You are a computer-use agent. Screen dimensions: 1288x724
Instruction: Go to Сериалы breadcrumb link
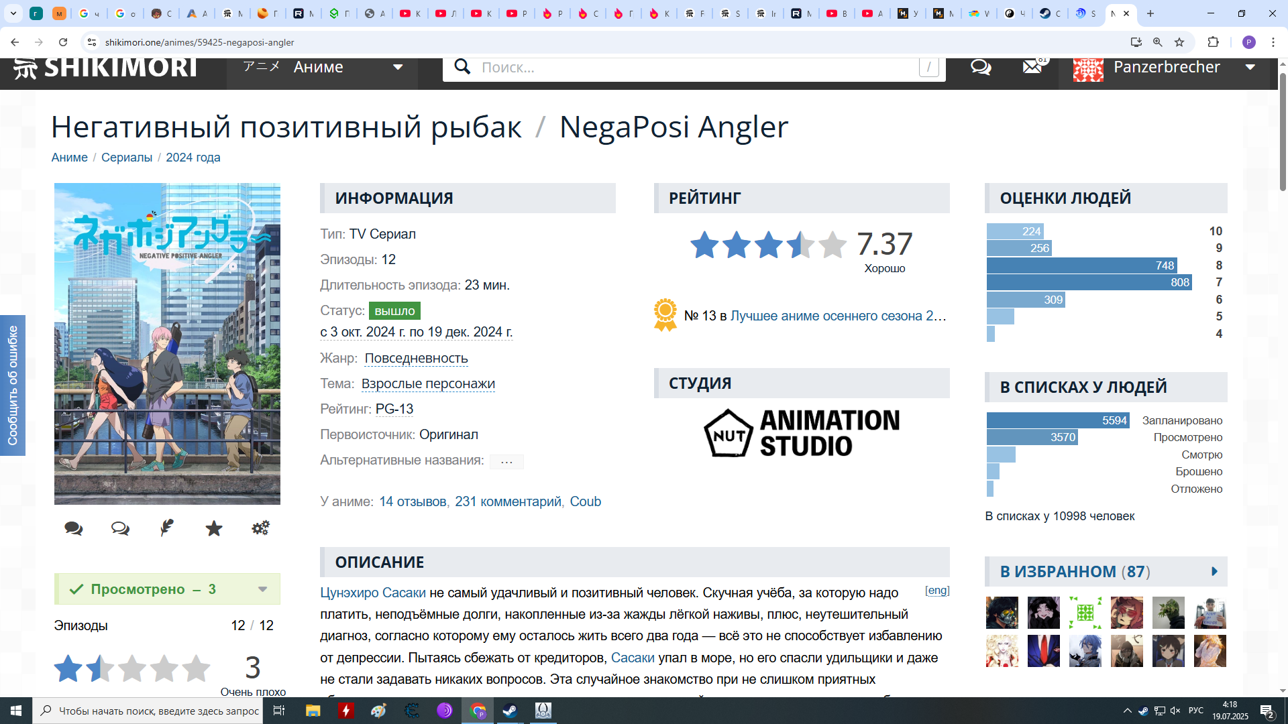[127, 158]
